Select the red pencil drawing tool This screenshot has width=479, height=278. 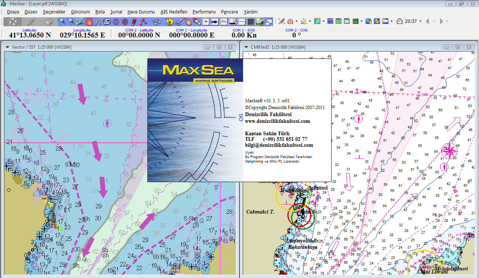[x=134, y=21]
